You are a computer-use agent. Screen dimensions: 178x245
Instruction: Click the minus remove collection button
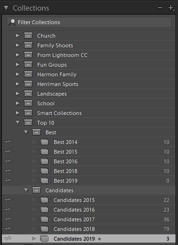[160, 8]
